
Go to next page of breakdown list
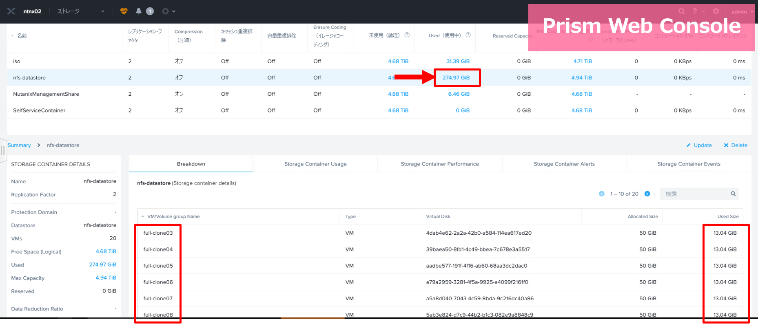[x=647, y=194]
